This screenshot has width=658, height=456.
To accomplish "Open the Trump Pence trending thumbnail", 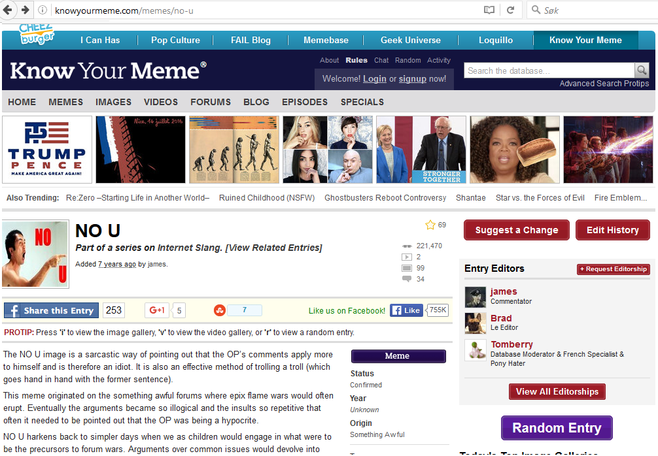I will click(47, 150).
